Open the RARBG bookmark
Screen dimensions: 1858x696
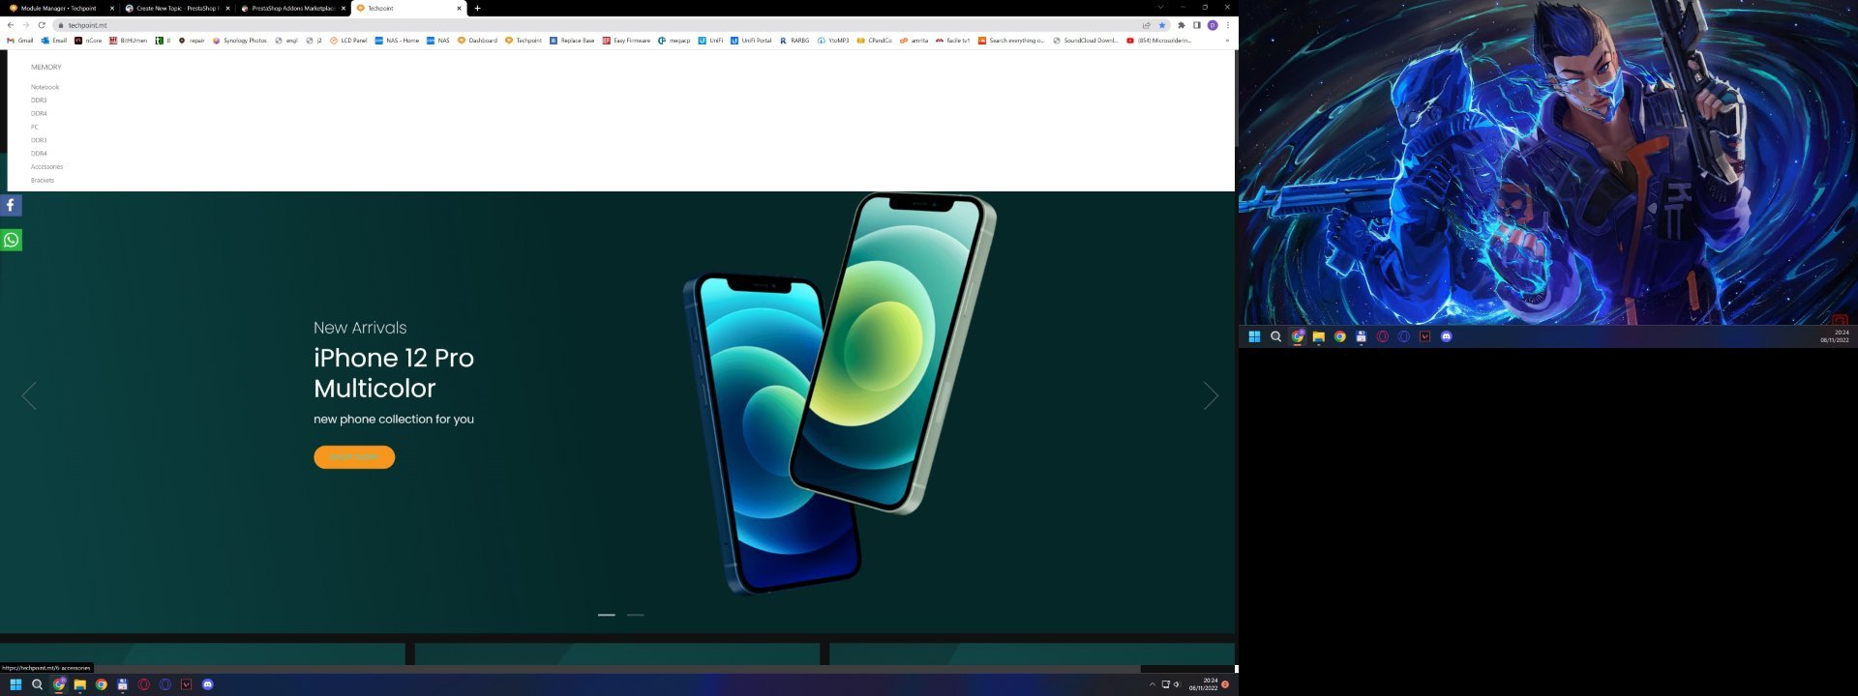click(x=794, y=41)
